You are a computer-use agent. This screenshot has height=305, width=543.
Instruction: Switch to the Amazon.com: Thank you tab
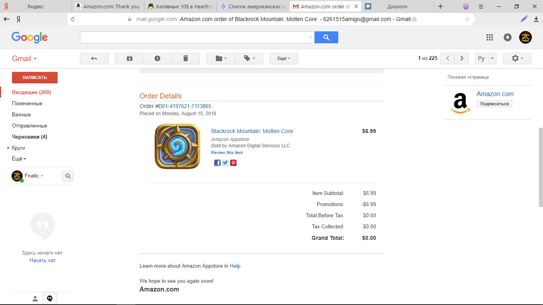[108, 6]
